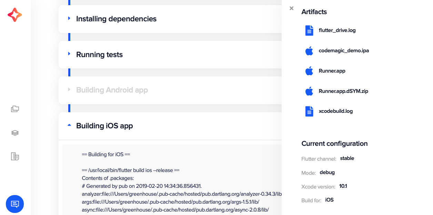Click the Artifacts heading
Viewport: 433px width, 215px height.
point(314,12)
